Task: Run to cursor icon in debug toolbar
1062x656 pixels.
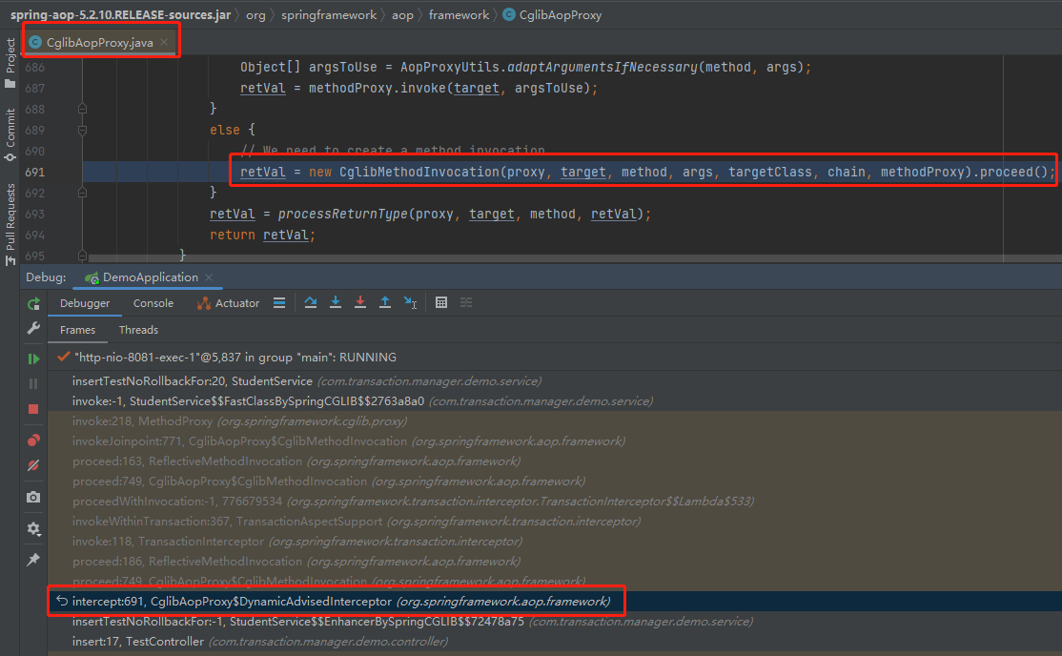Action: pos(411,303)
